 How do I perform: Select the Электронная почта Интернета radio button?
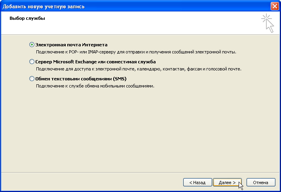[x=32, y=45]
